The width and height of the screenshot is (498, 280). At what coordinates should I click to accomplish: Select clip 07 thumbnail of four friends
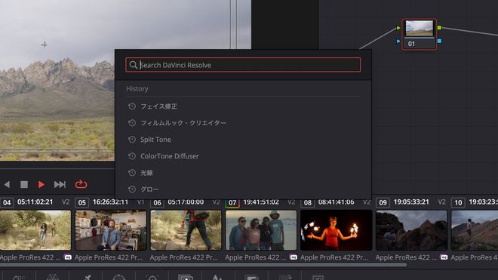coord(261,230)
